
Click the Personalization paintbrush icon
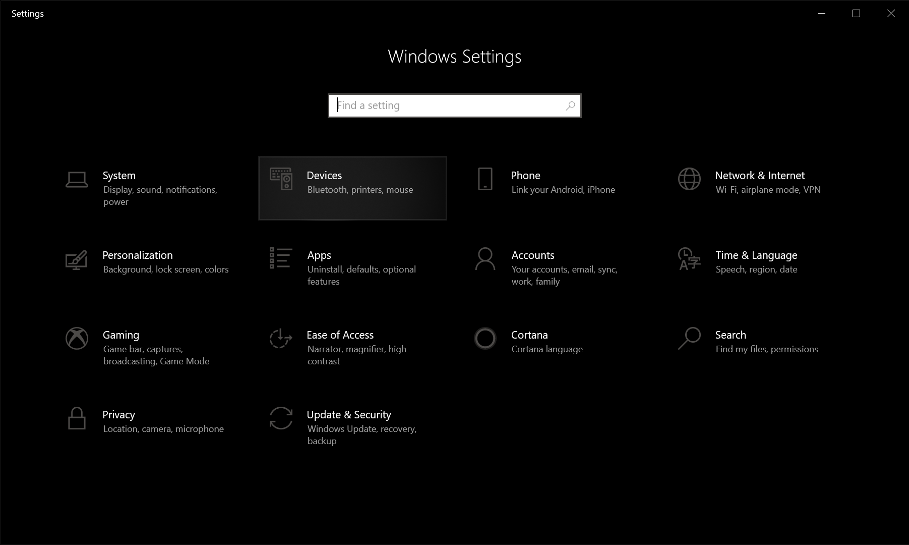click(x=76, y=260)
